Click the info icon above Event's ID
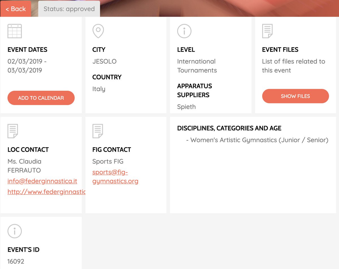Viewport: 339px width, 269px height. [x=14, y=231]
